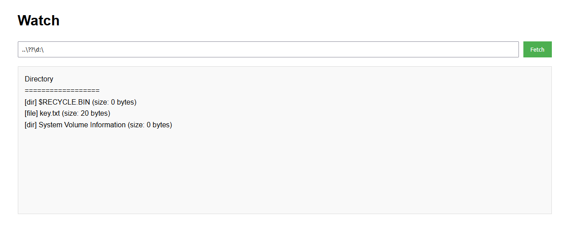Click the [dir] tag before $RECYCLE.BIN

pyautogui.click(x=31, y=102)
